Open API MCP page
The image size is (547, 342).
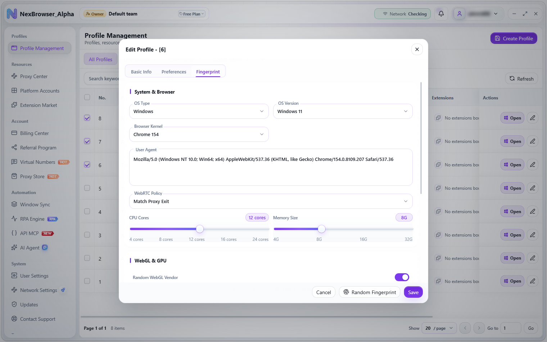click(29, 233)
